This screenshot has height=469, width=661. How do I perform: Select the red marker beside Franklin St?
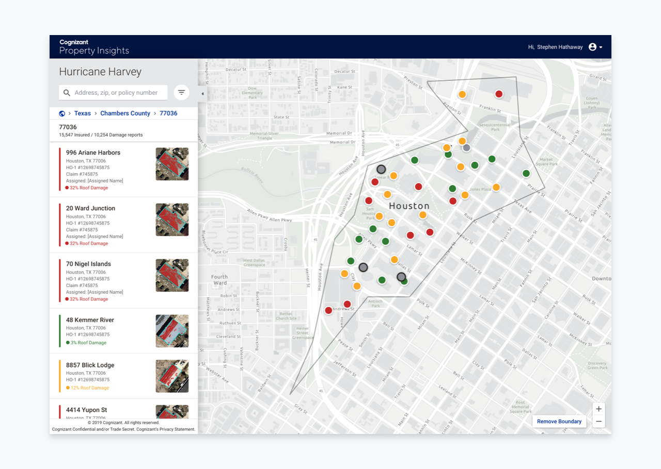[x=499, y=94]
